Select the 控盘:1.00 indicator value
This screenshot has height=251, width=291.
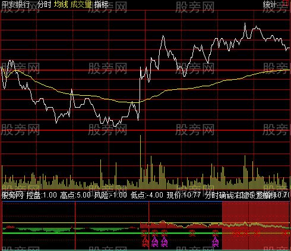[42, 195]
